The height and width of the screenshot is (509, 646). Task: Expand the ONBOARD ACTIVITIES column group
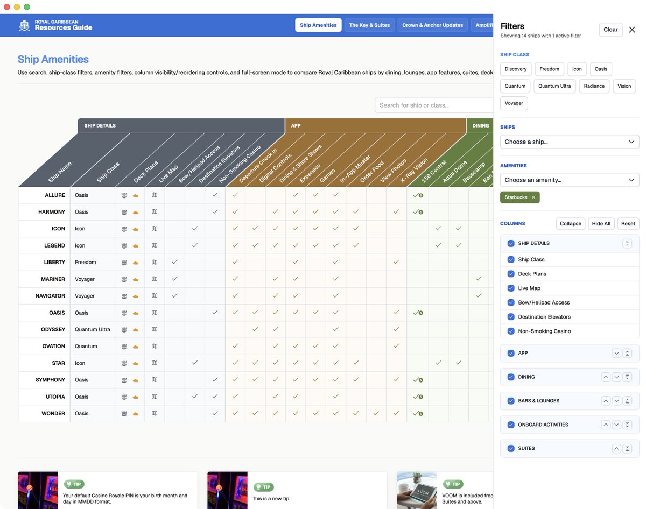tap(627, 425)
